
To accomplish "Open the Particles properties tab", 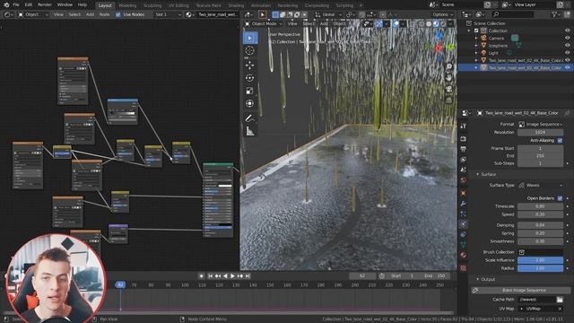I will point(463,214).
